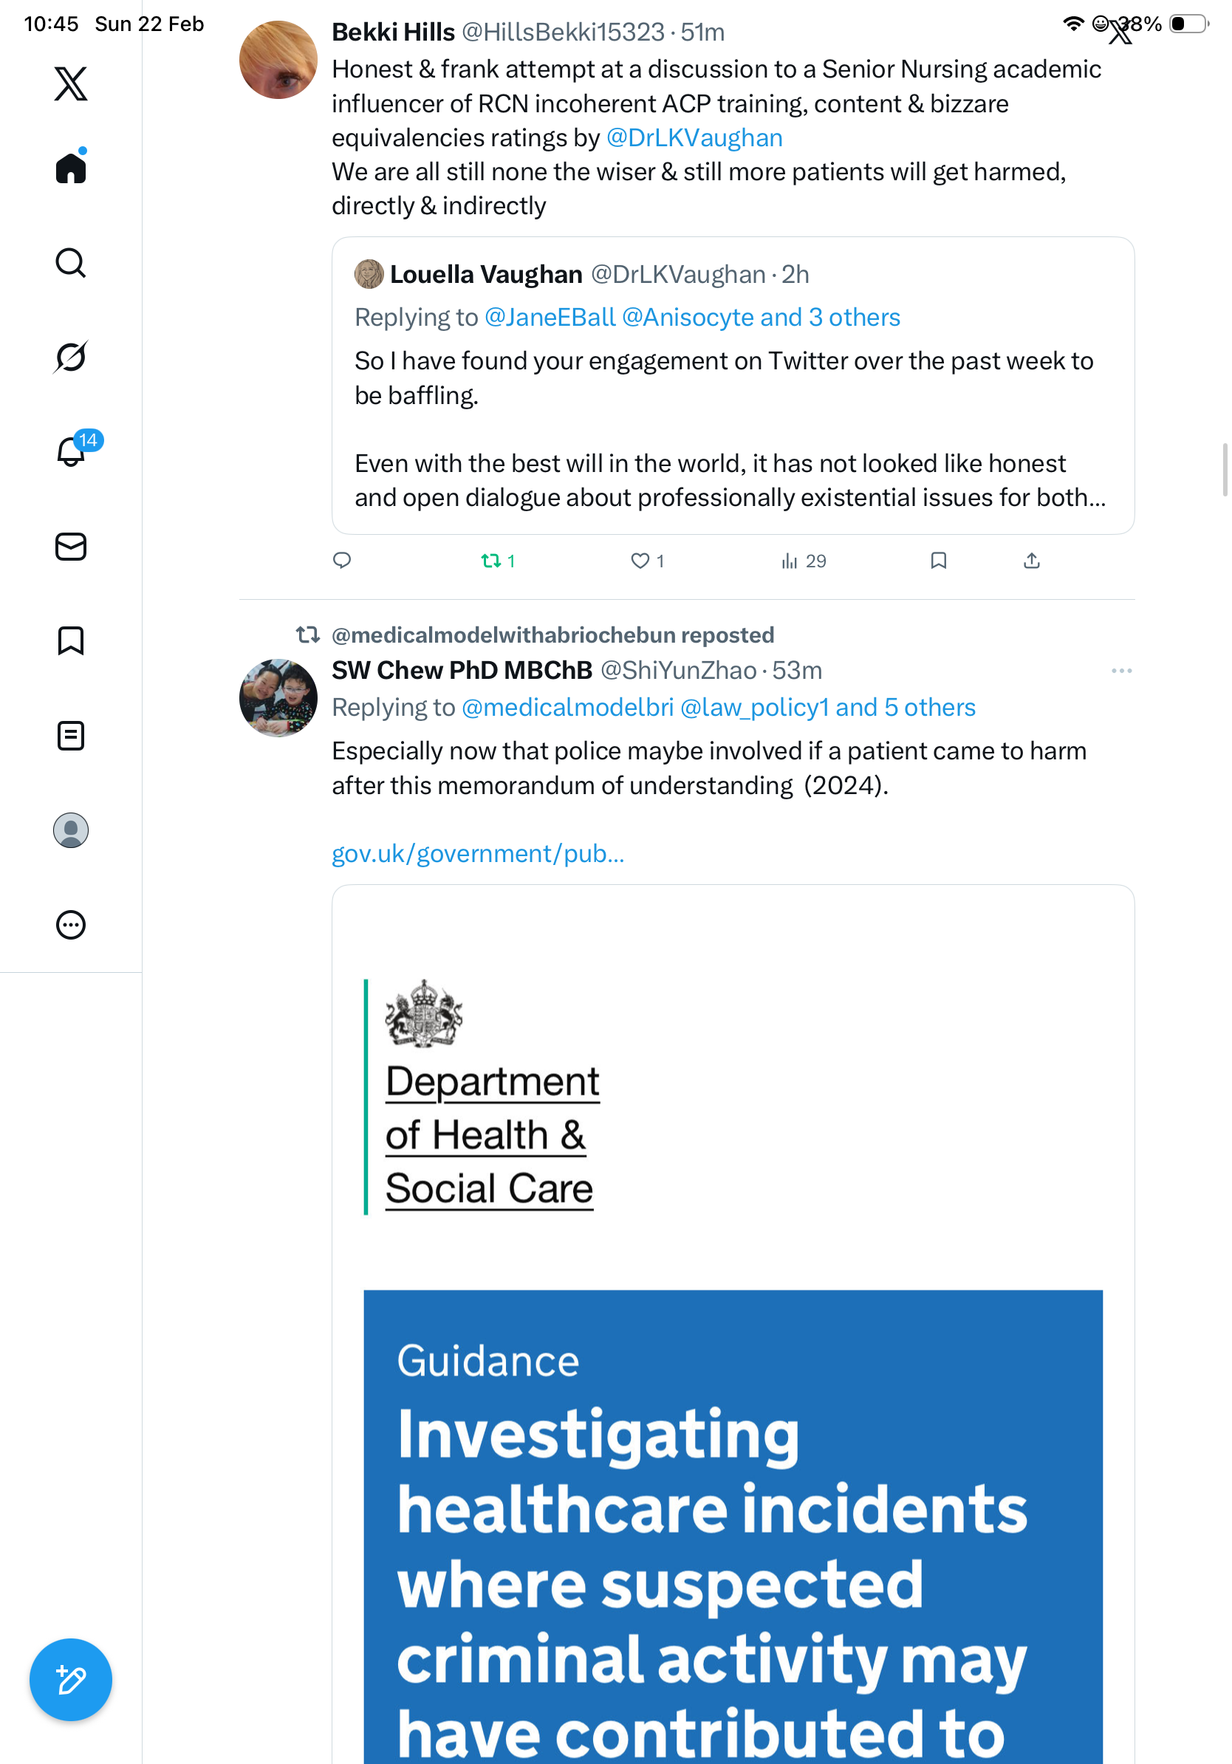Tap the compose post button

(71, 1680)
